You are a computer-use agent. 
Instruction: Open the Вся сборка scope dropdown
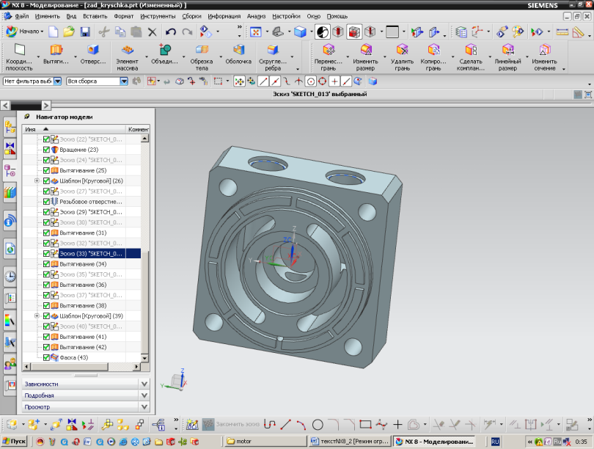123,81
